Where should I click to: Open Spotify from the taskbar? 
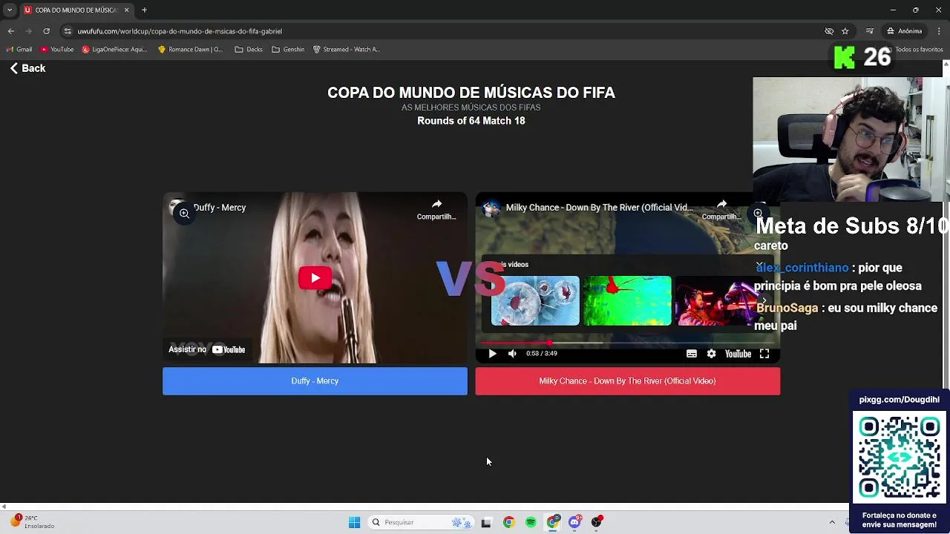531,523
